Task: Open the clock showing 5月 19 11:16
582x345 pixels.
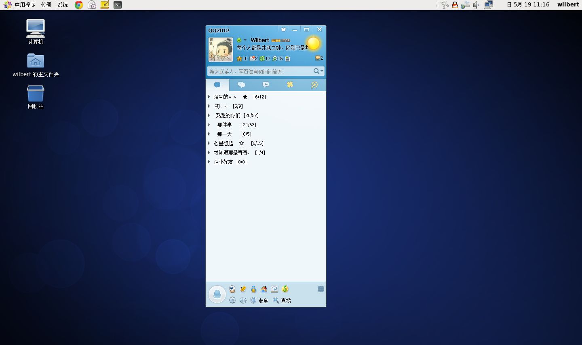Action: coord(528,5)
